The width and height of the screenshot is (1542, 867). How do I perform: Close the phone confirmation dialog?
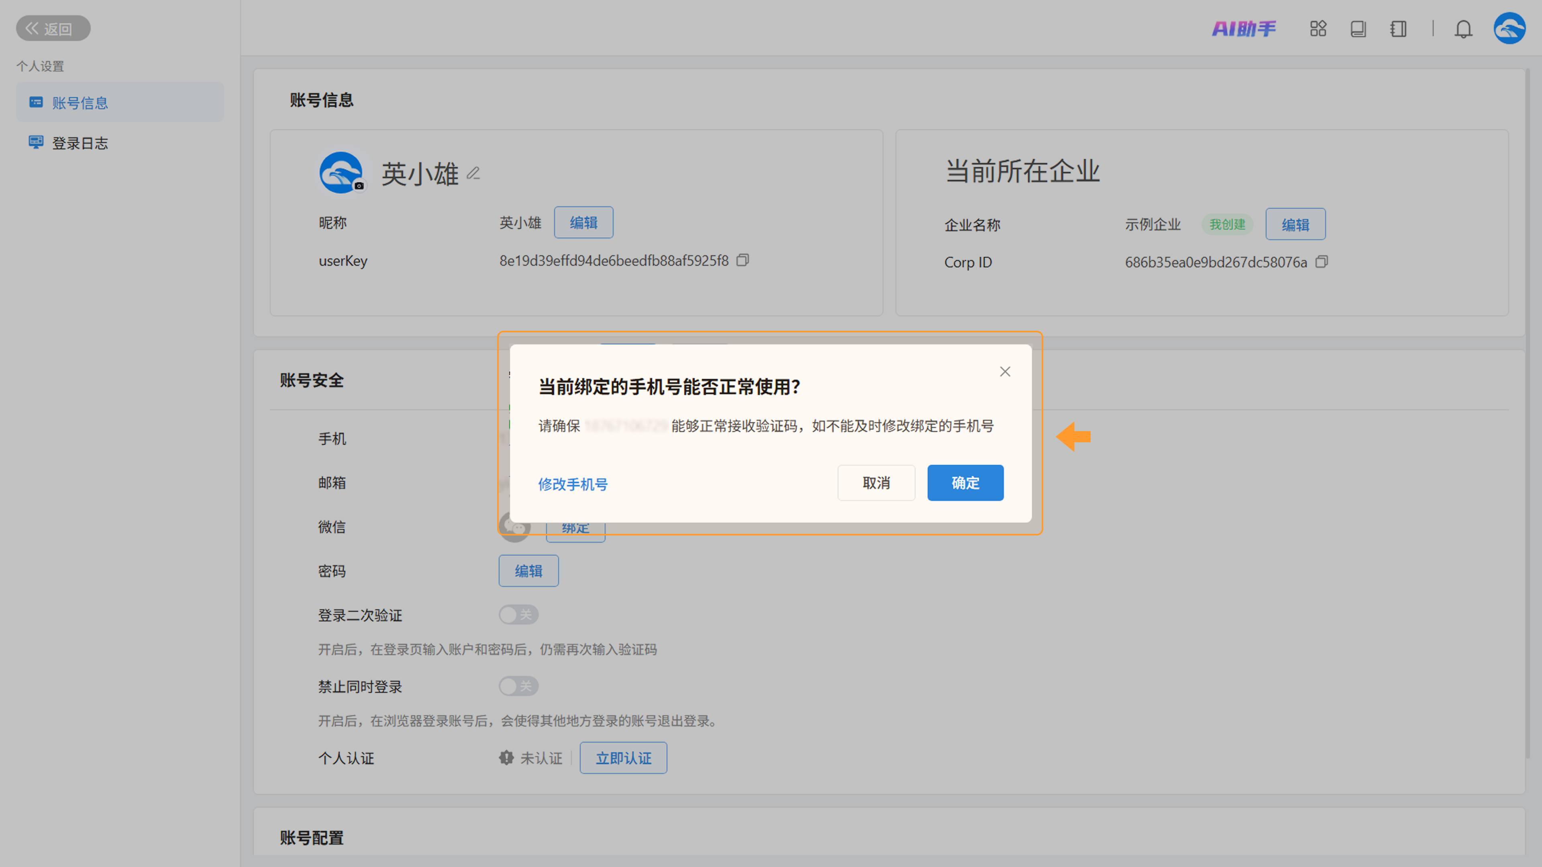(1005, 372)
